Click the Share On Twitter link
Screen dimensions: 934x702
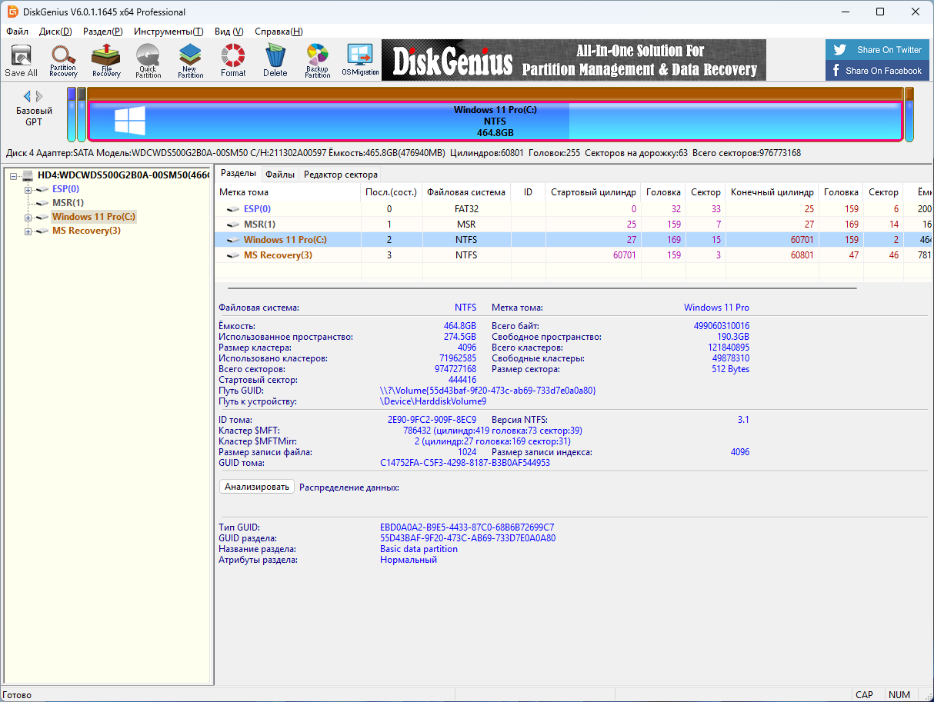pyautogui.click(x=878, y=50)
